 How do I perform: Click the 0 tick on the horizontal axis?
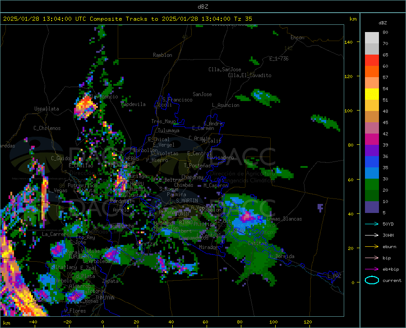click(x=102, y=322)
